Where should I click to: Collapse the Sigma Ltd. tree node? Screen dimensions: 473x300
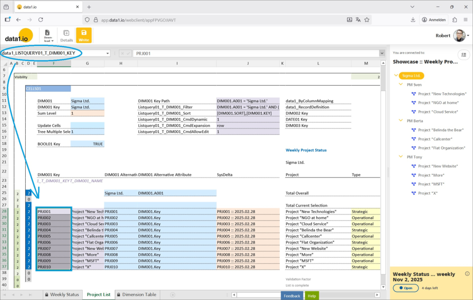point(396,76)
